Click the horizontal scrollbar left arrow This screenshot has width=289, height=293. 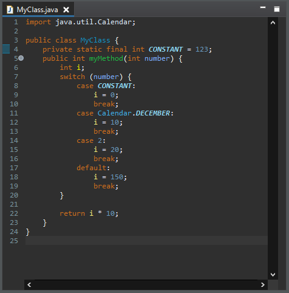(29, 284)
